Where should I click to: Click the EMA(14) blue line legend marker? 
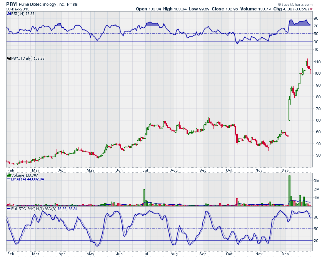[x=8, y=179]
